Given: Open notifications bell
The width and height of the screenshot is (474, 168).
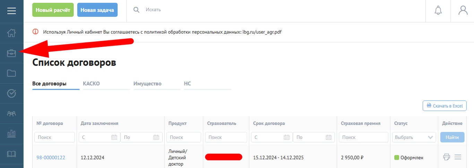Looking at the screenshot, I should pos(438,10).
